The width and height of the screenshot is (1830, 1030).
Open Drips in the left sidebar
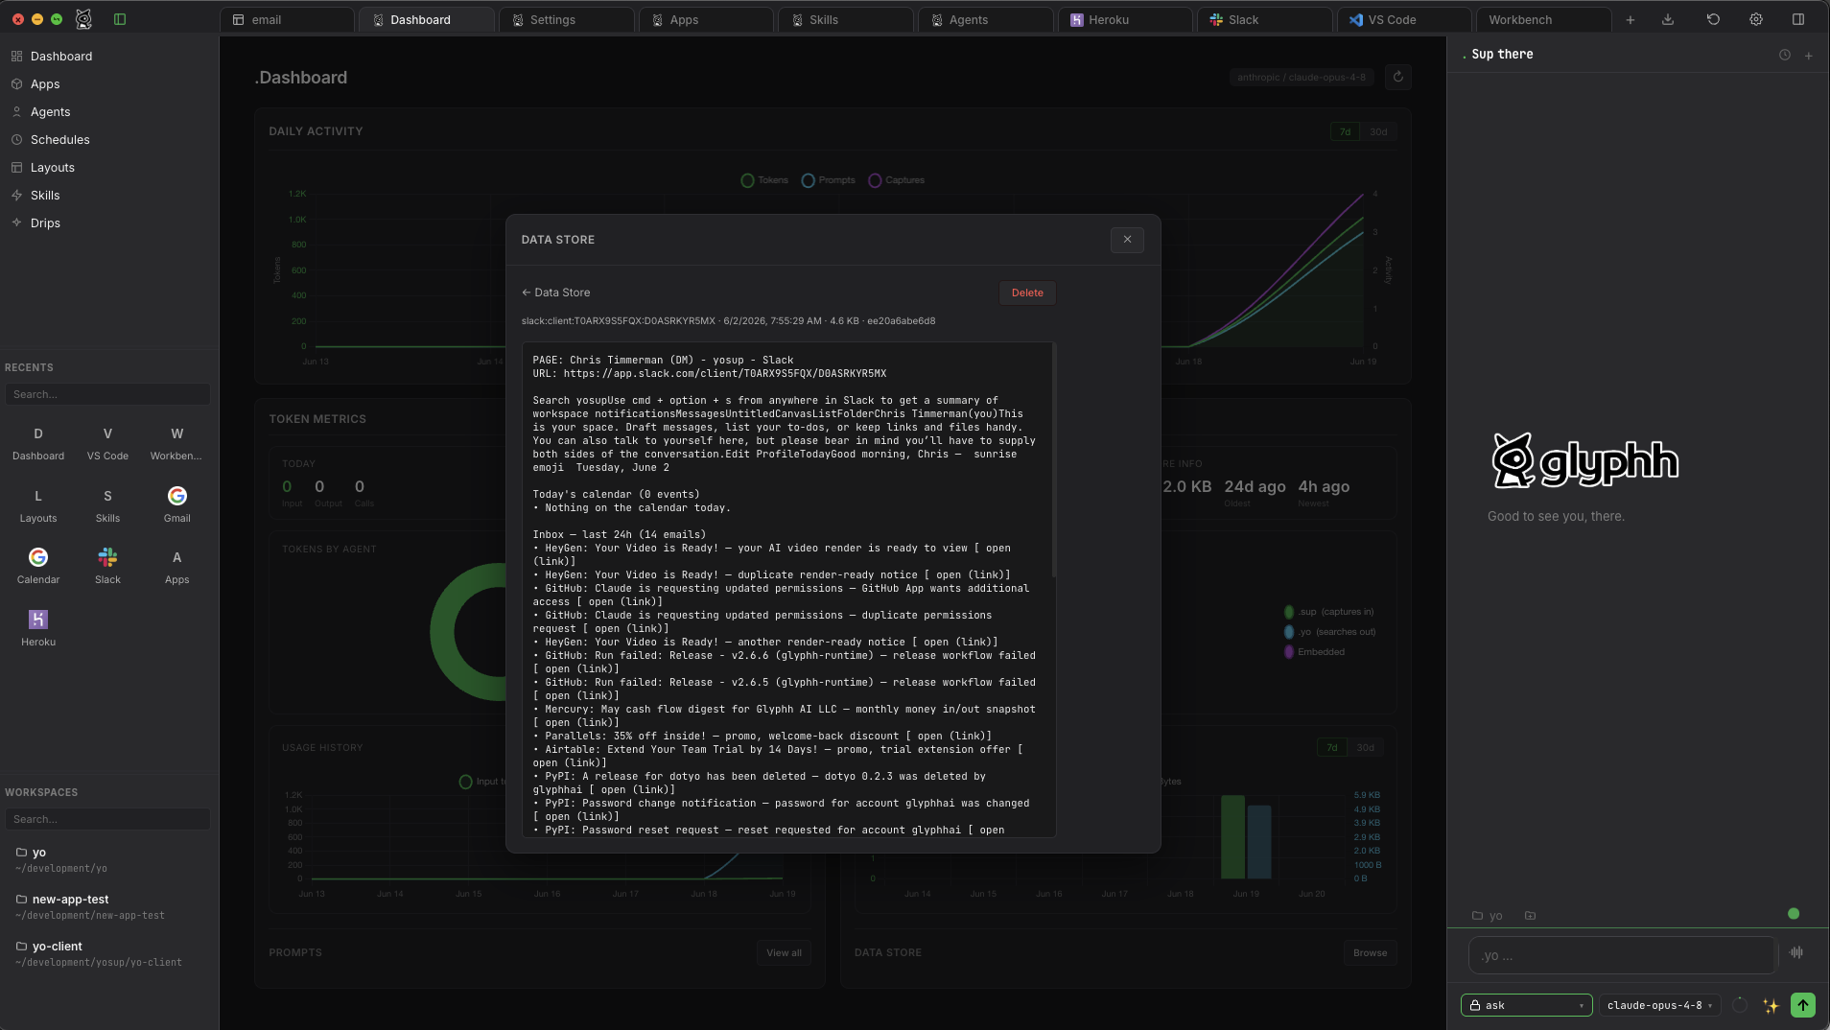45,223
